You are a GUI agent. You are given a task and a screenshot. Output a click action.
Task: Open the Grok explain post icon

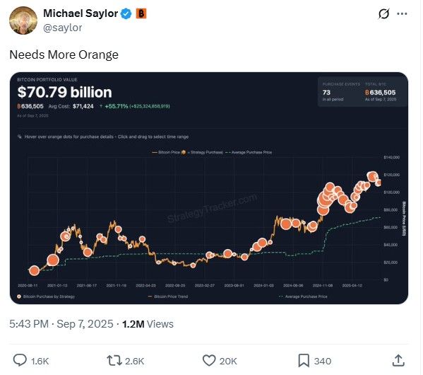[383, 13]
